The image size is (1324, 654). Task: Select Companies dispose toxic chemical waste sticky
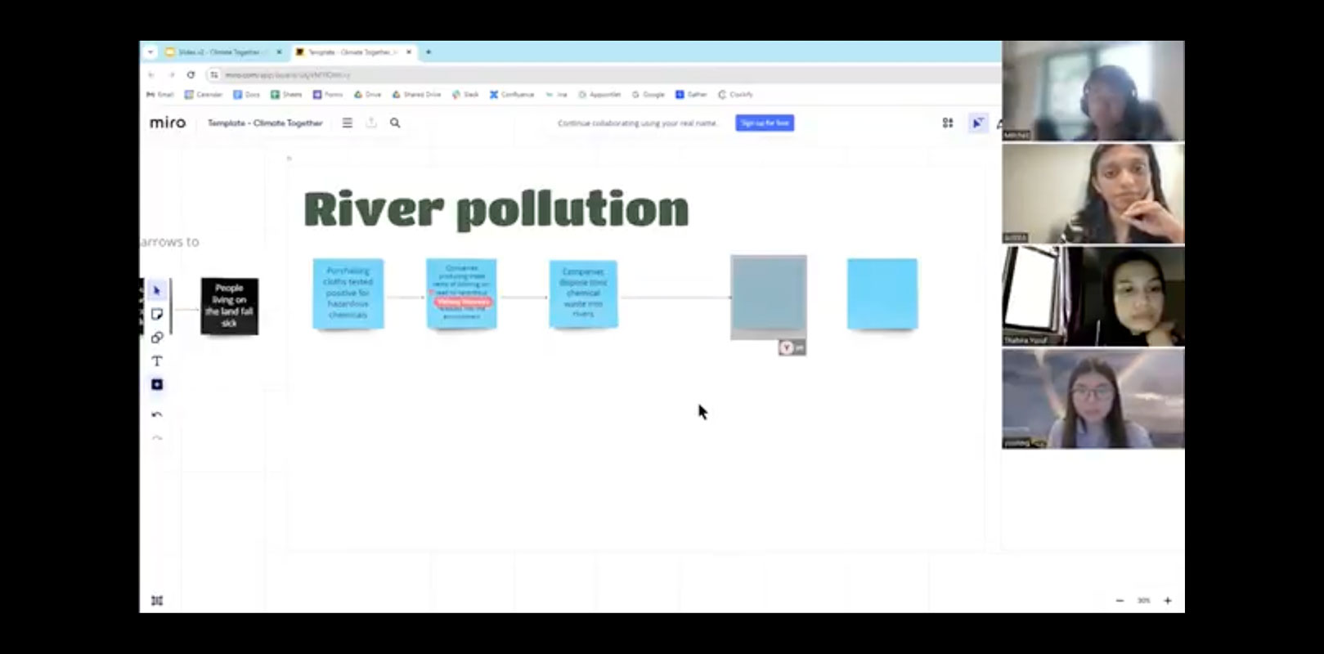[x=583, y=293]
